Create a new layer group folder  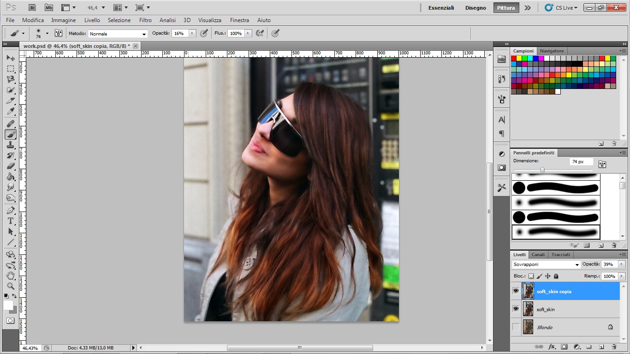tap(589, 347)
